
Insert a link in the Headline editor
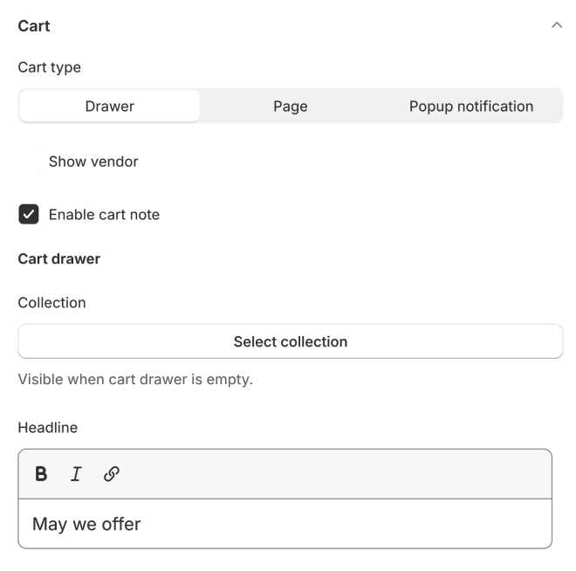[x=111, y=474]
